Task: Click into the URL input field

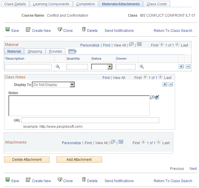Action: pos(90,120)
